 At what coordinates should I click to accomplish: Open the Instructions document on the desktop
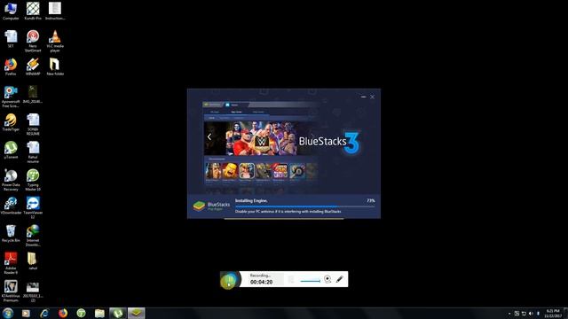tap(55, 11)
